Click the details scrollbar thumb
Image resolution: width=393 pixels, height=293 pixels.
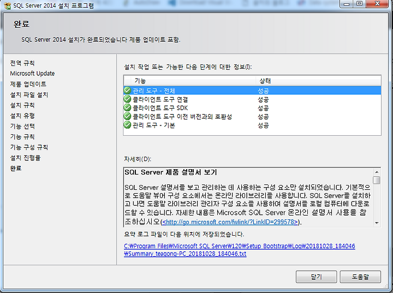pos(377,180)
